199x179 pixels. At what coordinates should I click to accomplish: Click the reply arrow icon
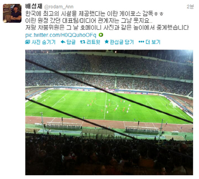(x=63, y=42)
